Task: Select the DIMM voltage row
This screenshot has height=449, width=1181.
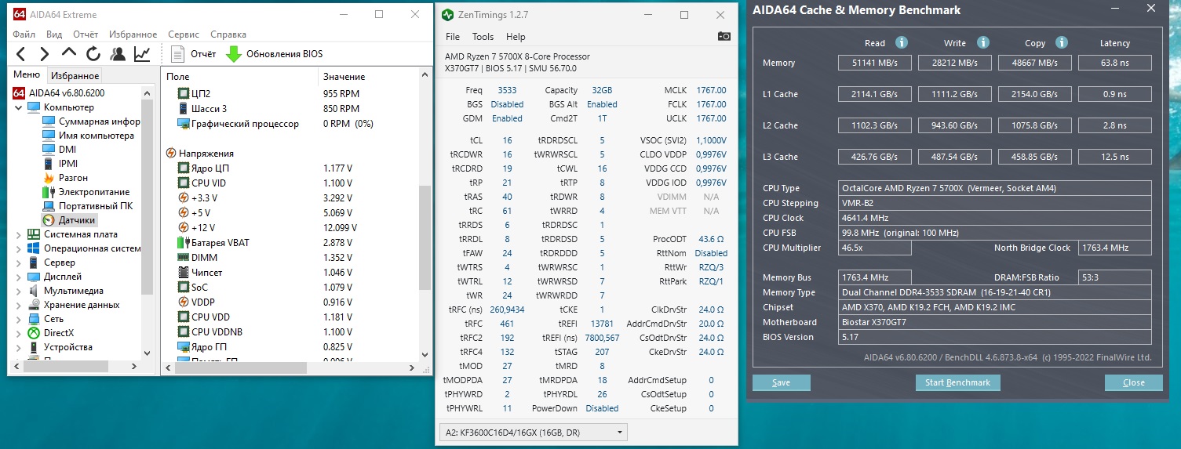Action: (289, 257)
